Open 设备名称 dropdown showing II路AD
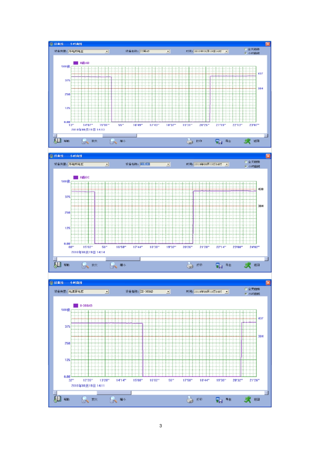The height and width of the screenshot is (455, 321). coord(155,51)
